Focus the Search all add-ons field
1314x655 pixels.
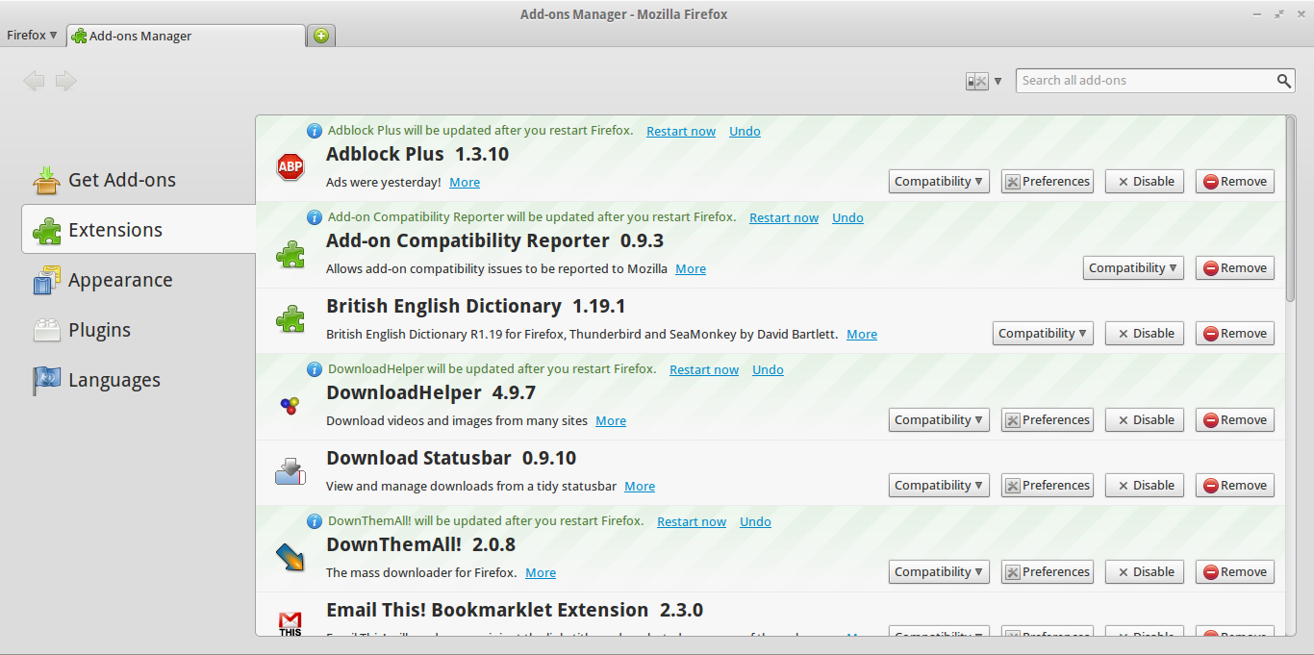(x=1145, y=81)
